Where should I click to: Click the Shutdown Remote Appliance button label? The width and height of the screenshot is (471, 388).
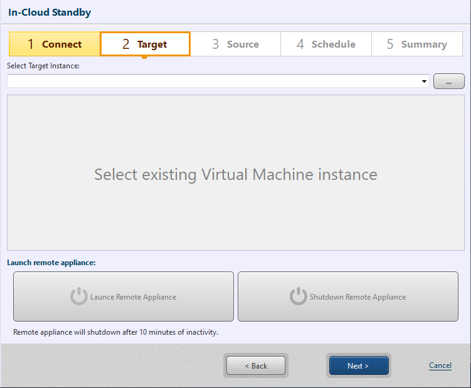(x=357, y=297)
